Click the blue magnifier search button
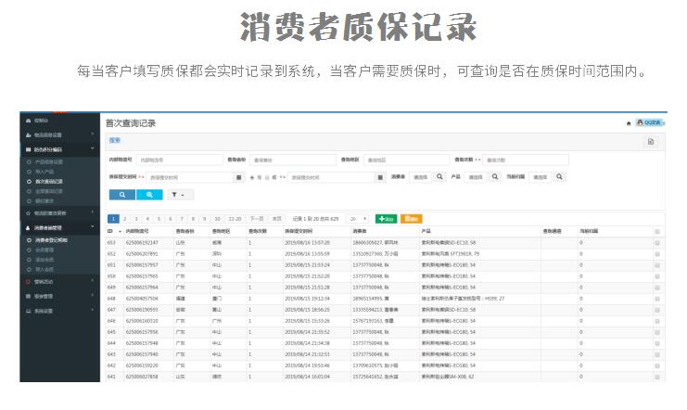 click(x=122, y=195)
